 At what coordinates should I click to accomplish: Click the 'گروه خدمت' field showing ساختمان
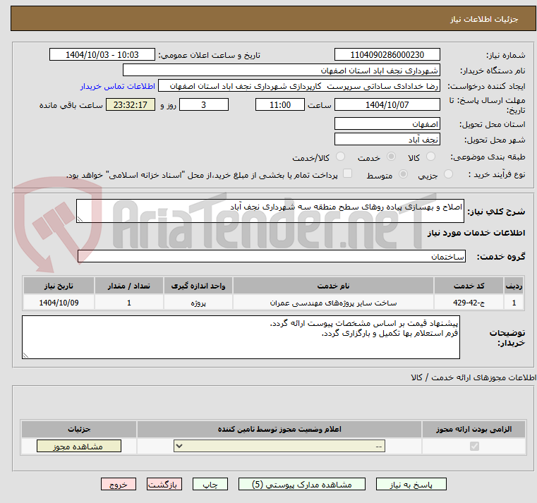tap(272, 257)
